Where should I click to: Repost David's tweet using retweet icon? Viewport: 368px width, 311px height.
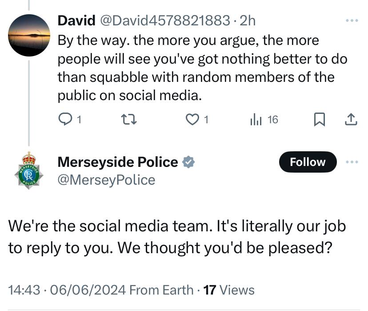pyautogui.click(x=128, y=119)
